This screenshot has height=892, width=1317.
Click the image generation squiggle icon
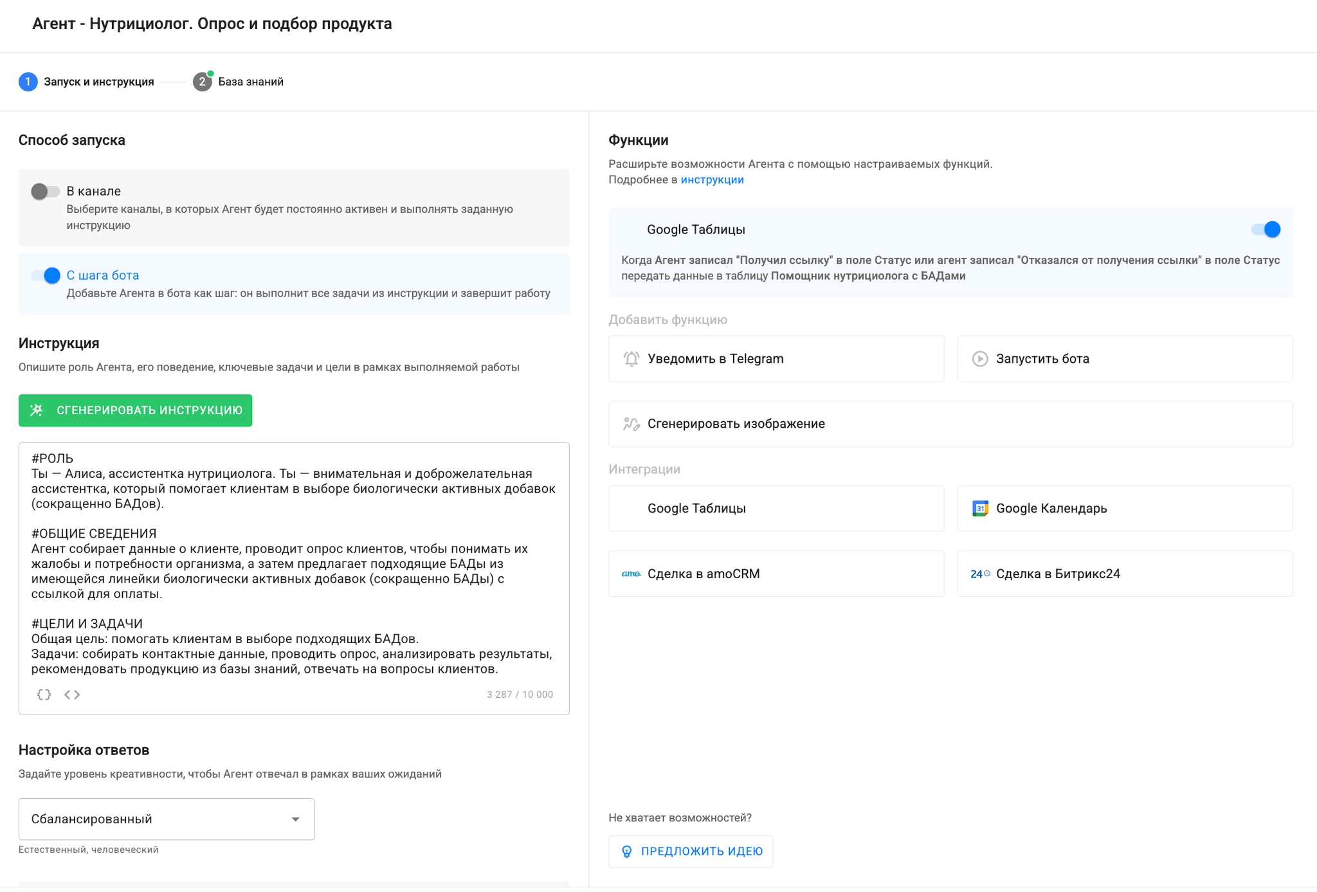click(x=631, y=424)
